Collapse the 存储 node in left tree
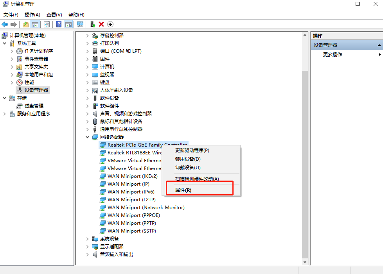 (4, 98)
